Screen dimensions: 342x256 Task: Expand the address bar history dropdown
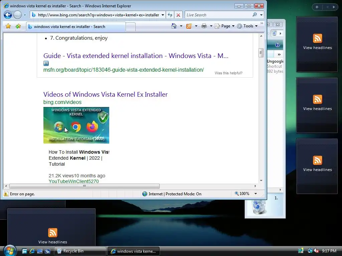(163, 15)
